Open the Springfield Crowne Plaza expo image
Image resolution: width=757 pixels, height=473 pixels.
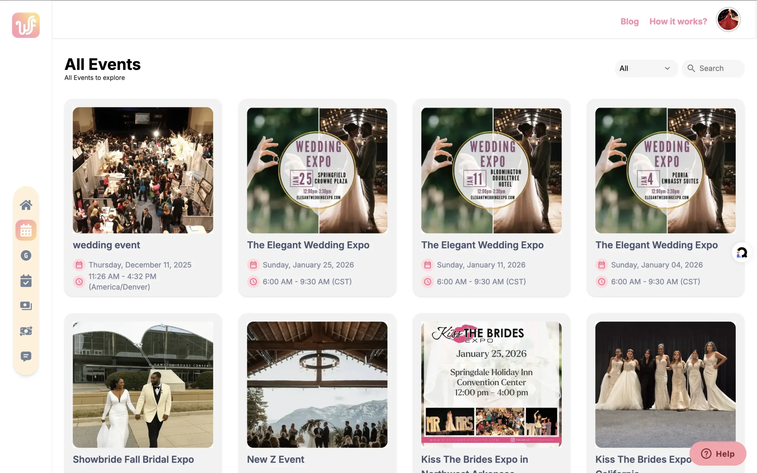click(x=317, y=170)
